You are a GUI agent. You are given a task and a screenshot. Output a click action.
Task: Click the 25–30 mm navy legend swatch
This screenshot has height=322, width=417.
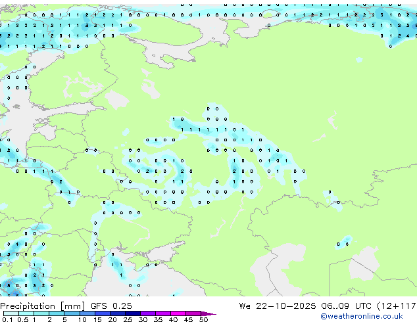coord(132,313)
